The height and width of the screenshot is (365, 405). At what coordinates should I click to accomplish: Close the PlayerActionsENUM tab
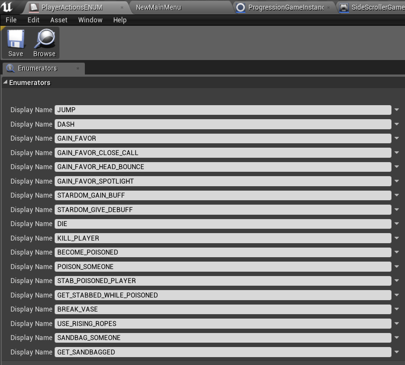(x=122, y=7)
